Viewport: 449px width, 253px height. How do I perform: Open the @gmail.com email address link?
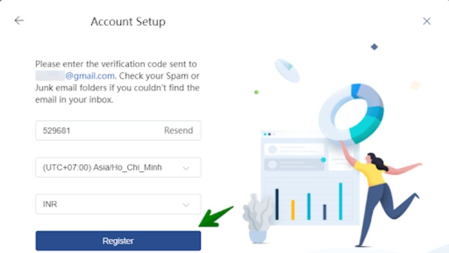click(90, 76)
